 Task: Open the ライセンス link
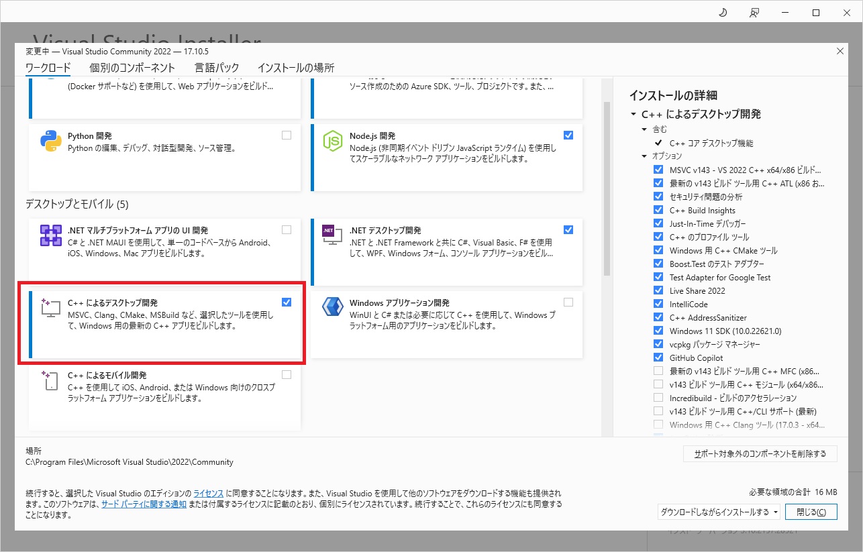click(208, 493)
